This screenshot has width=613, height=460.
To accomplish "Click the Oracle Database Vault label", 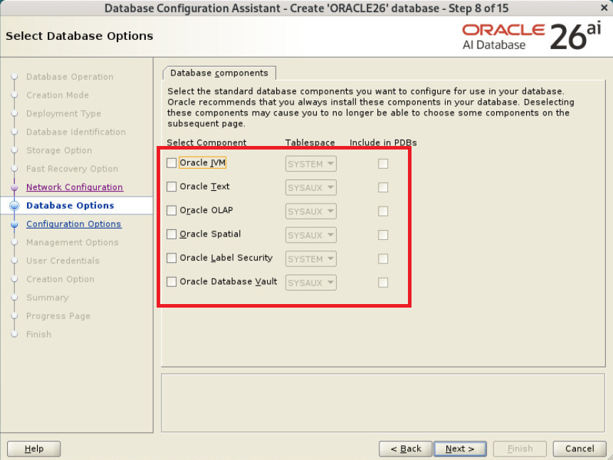I will [x=229, y=282].
